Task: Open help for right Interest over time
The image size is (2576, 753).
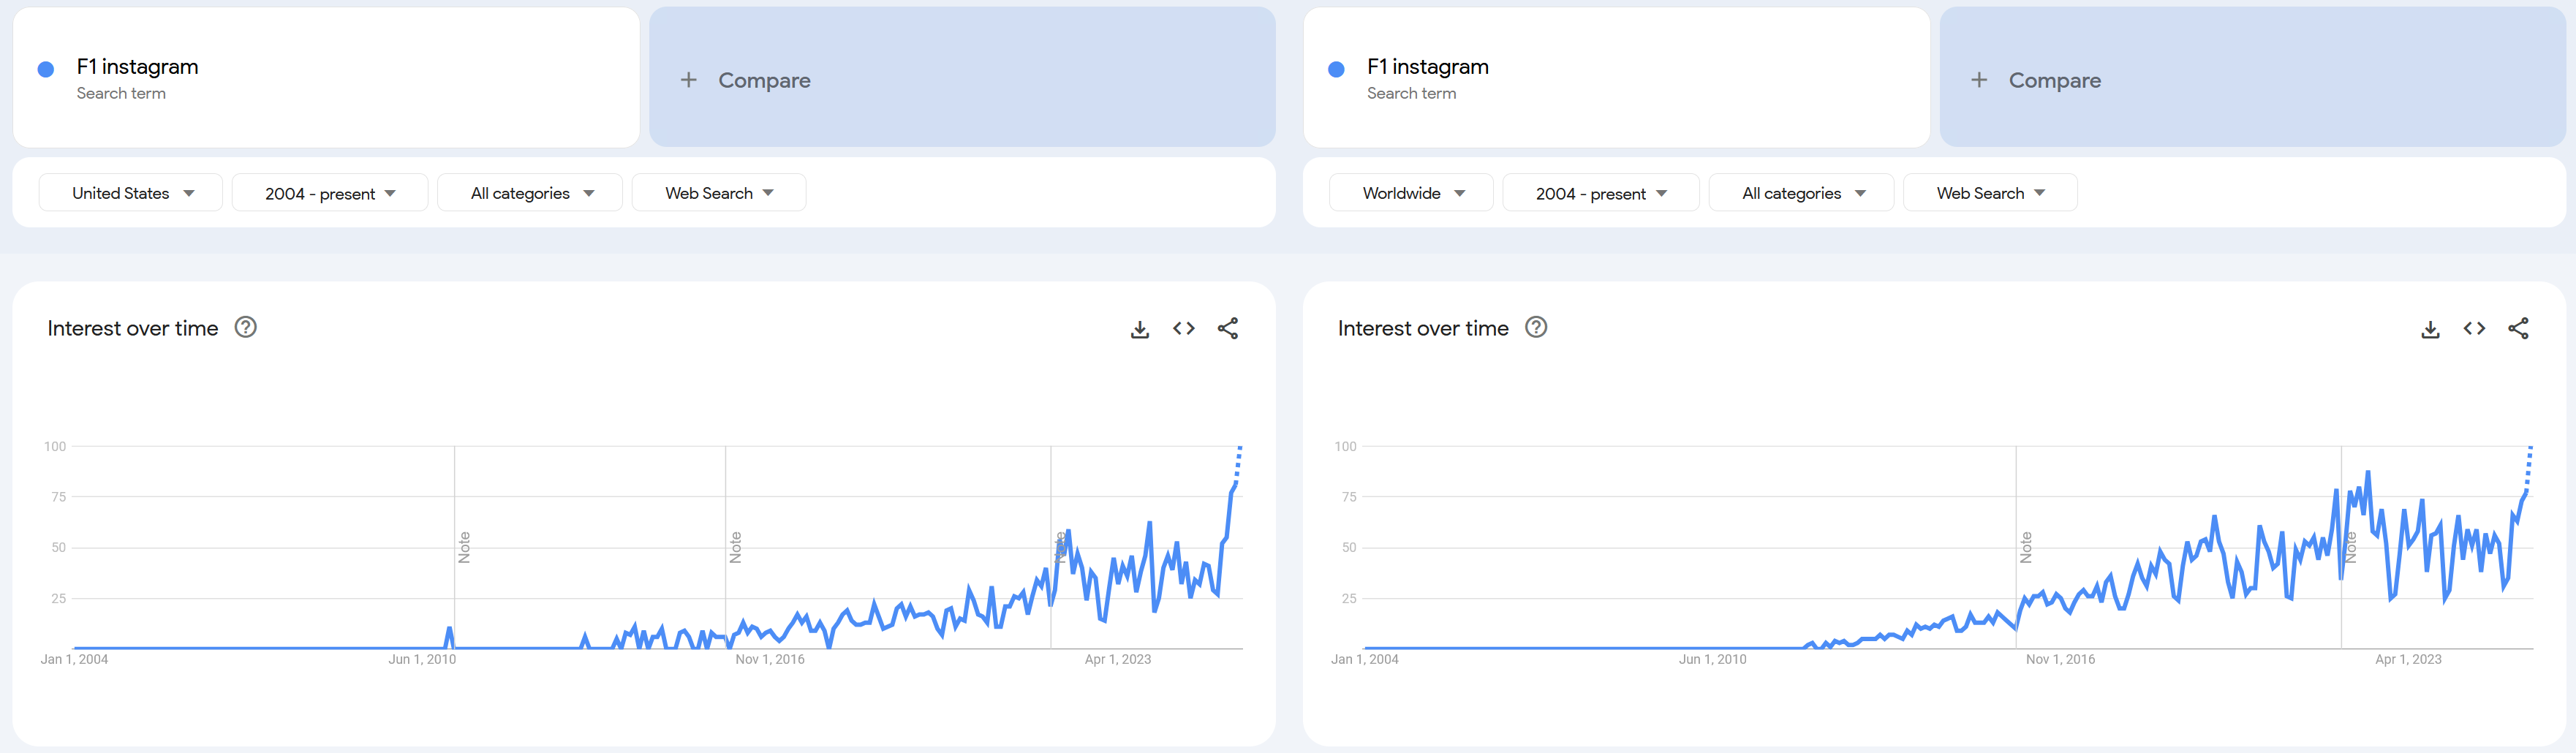Action: (x=1536, y=327)
